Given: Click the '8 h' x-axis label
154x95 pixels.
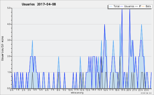Looking at the screenshot, I should 58,90.
